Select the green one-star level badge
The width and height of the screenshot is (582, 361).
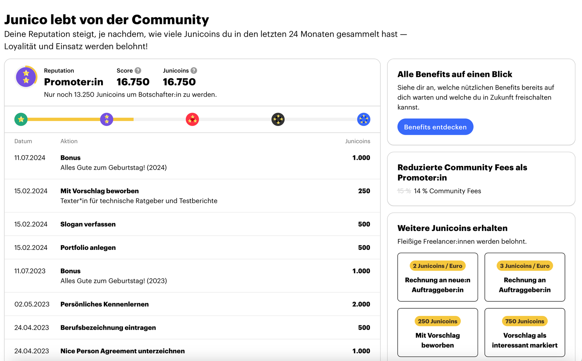[x=21, y=119]
